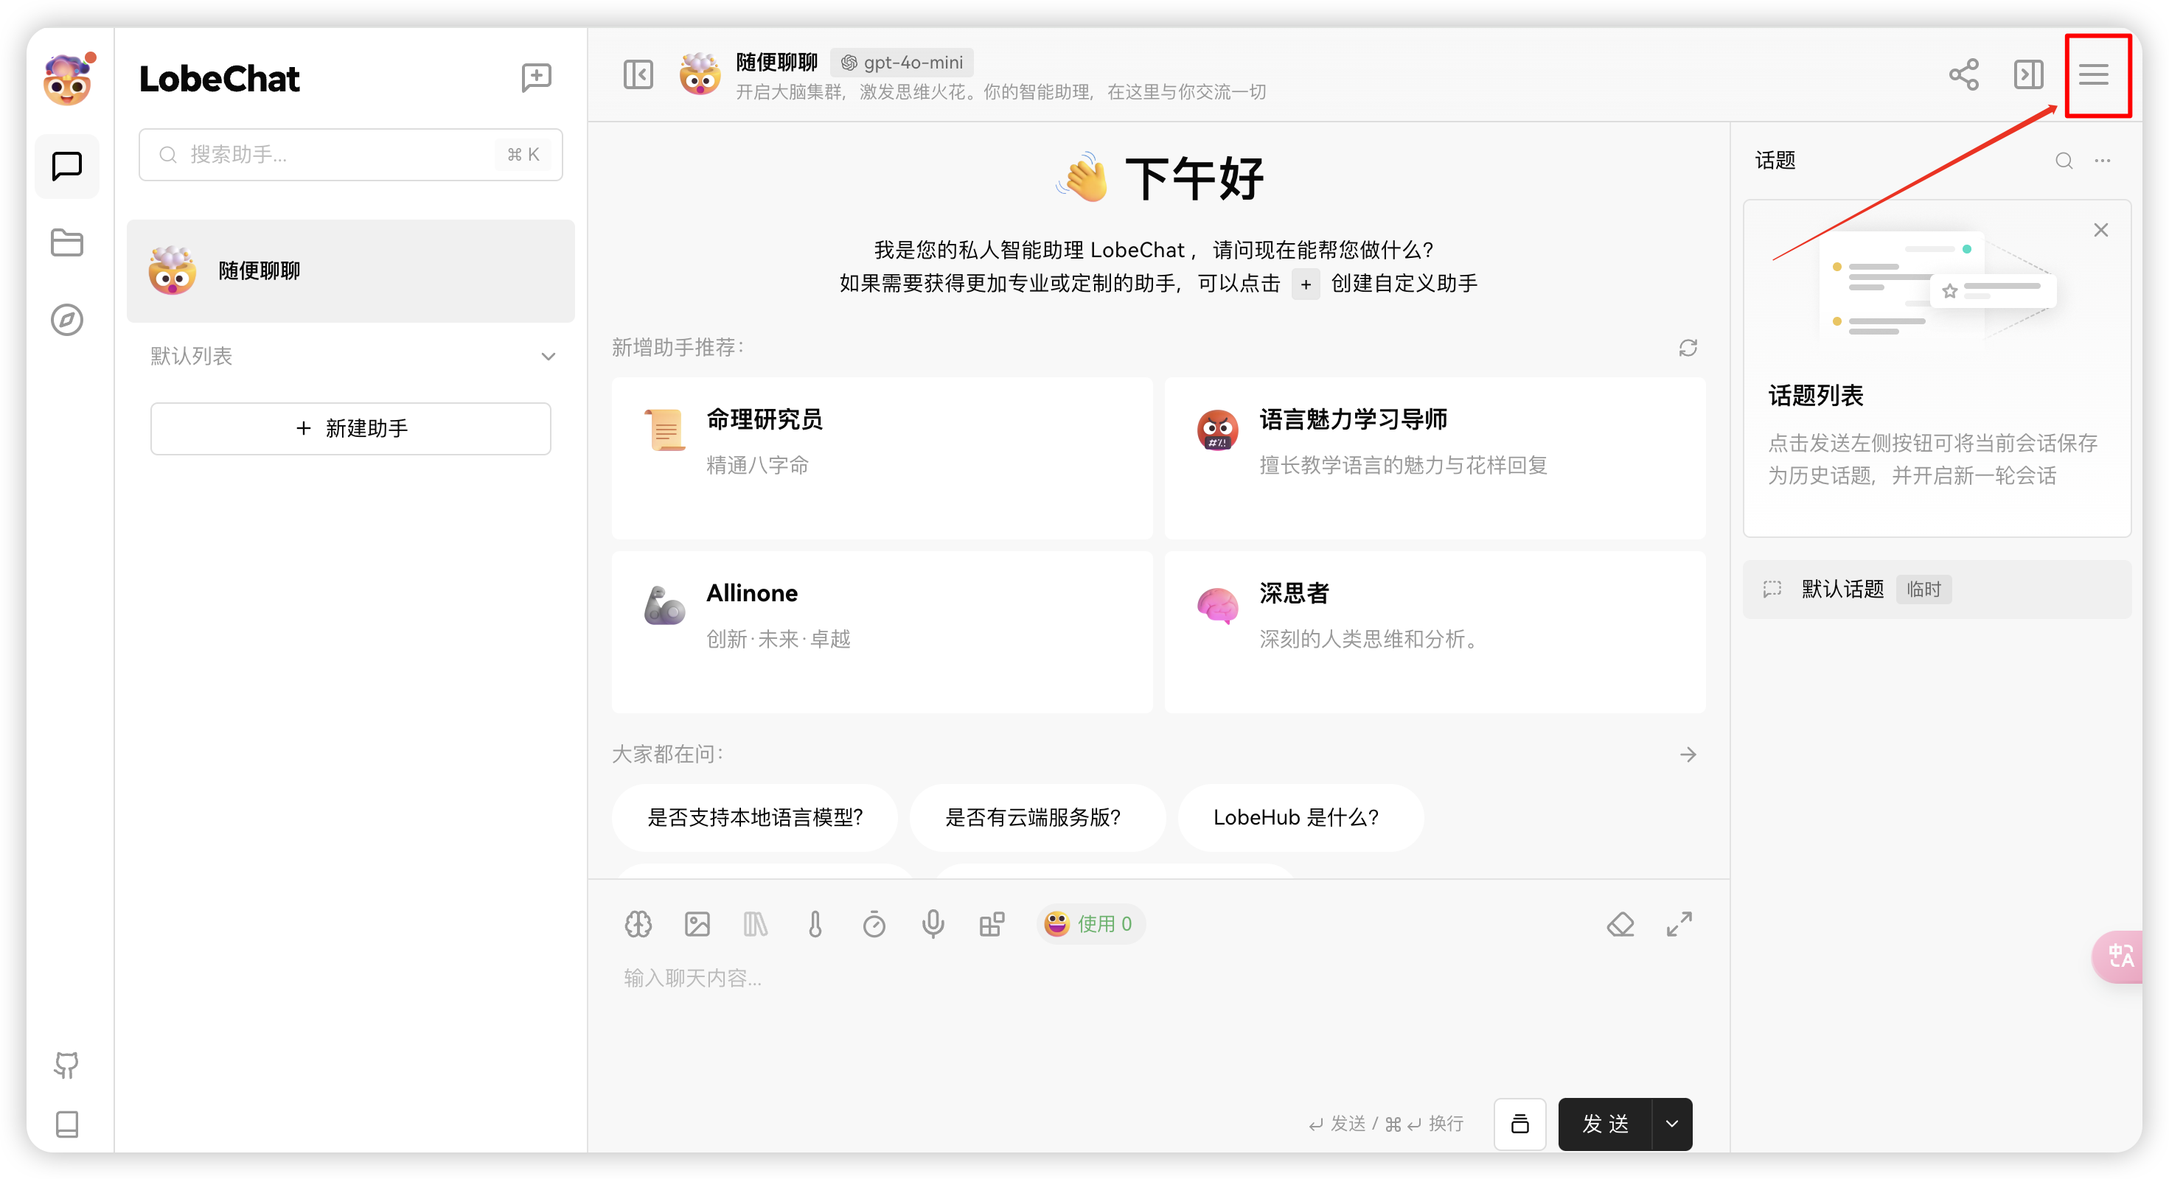Focus the 搜索助手 search field
This screenshot has width=2169, height=1179.
tap(351, 154)
